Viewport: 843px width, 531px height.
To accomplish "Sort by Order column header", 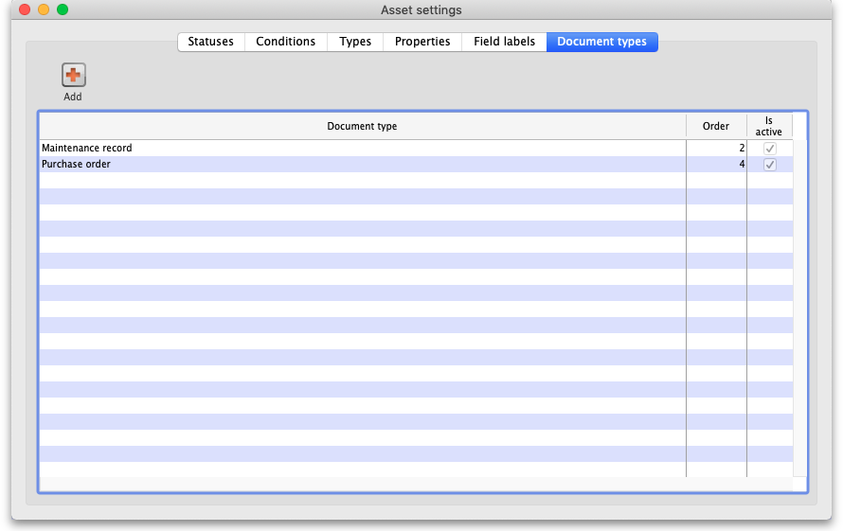I will click(716, 127).
